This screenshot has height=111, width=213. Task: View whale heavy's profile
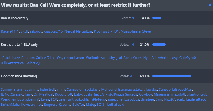click(x=168, y=58)
